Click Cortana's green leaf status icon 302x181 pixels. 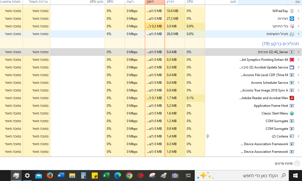tap(208, 136)
